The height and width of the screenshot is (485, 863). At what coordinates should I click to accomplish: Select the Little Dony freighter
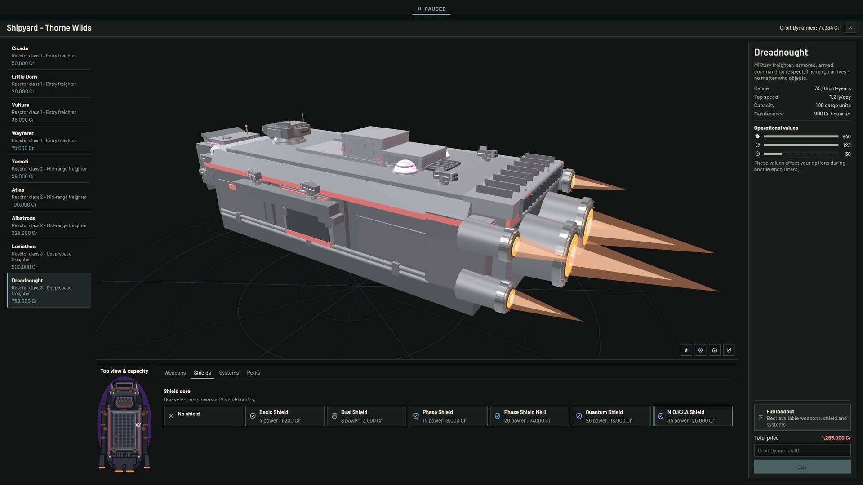[49, 84]
